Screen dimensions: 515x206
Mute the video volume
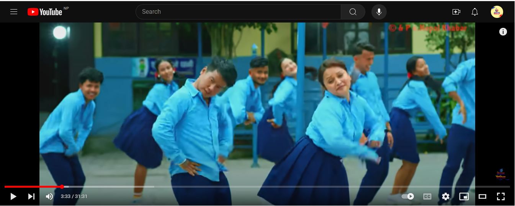point(49,196)
